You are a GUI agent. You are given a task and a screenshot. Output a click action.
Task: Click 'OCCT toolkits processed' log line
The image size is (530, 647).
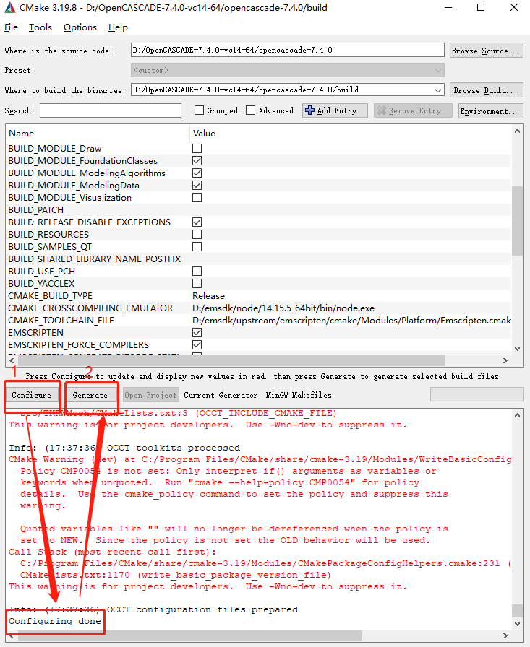[x=174, y=448]
